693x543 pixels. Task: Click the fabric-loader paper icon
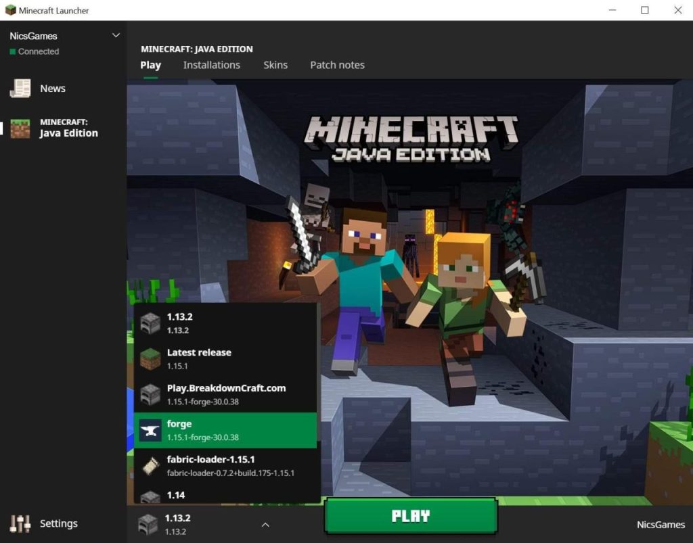click(150, 465)
